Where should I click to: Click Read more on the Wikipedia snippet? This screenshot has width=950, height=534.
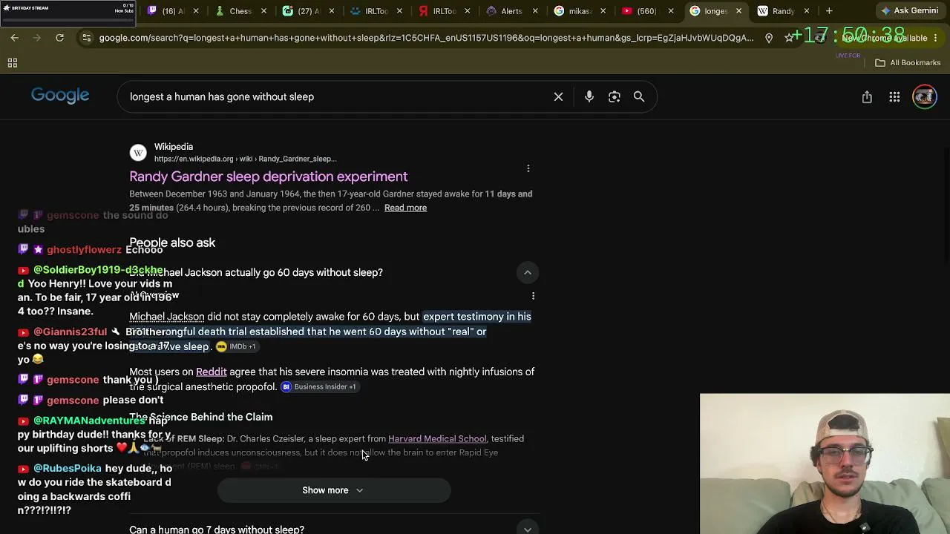(405, 208)
